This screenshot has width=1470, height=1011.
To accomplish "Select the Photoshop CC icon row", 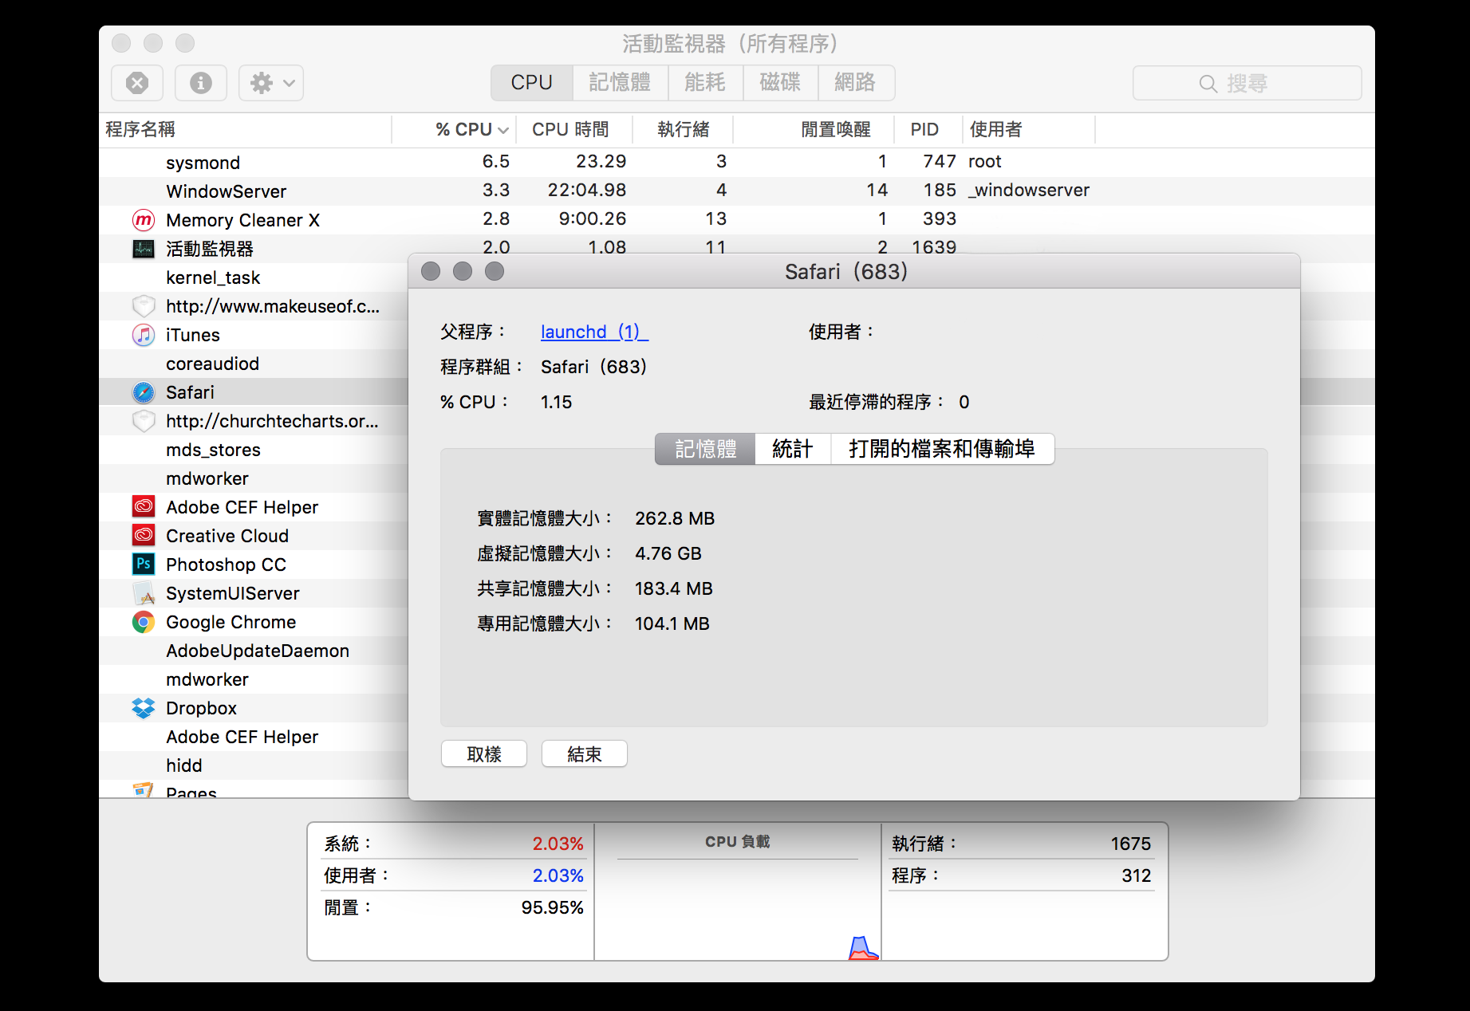I will coord(144,565).
